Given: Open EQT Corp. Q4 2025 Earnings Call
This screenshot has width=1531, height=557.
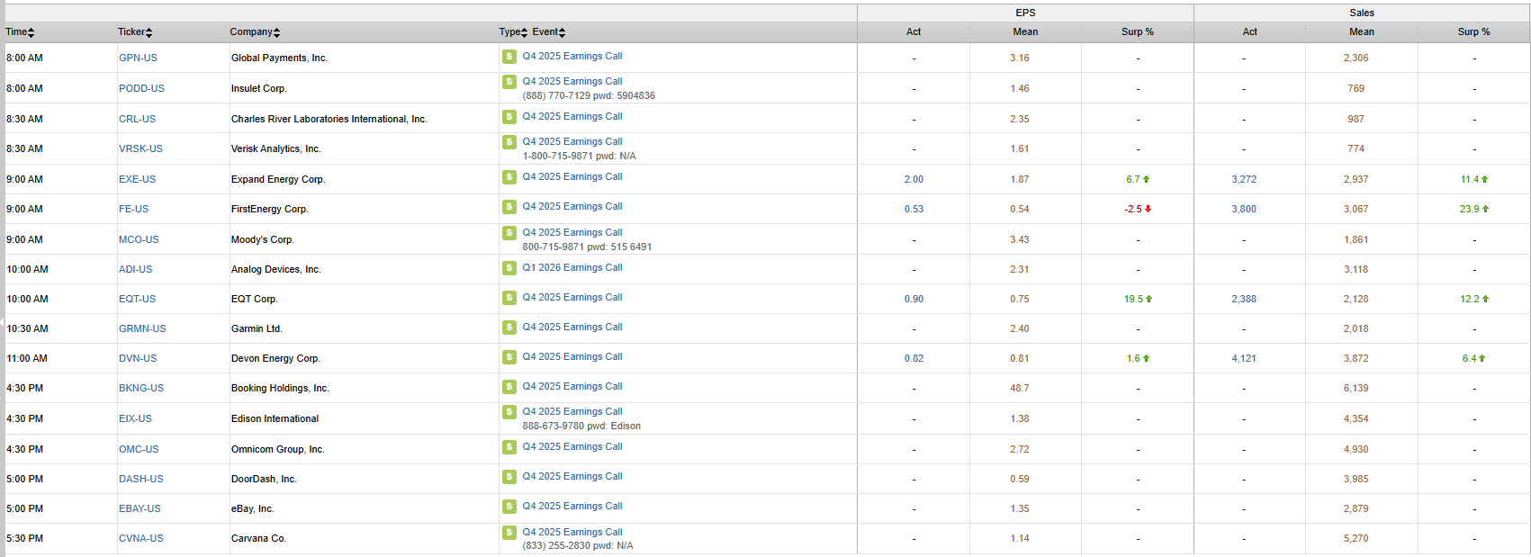Looking at the screenshot, I should pyautogui.click(x=572, y=298).
